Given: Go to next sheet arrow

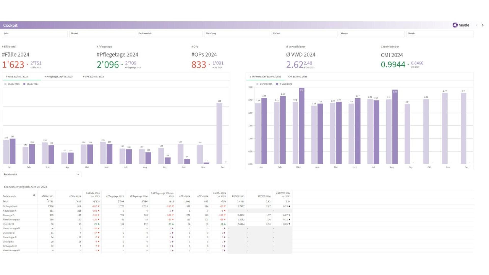Looking at the screenshot, I should click(x=483, y=25).
